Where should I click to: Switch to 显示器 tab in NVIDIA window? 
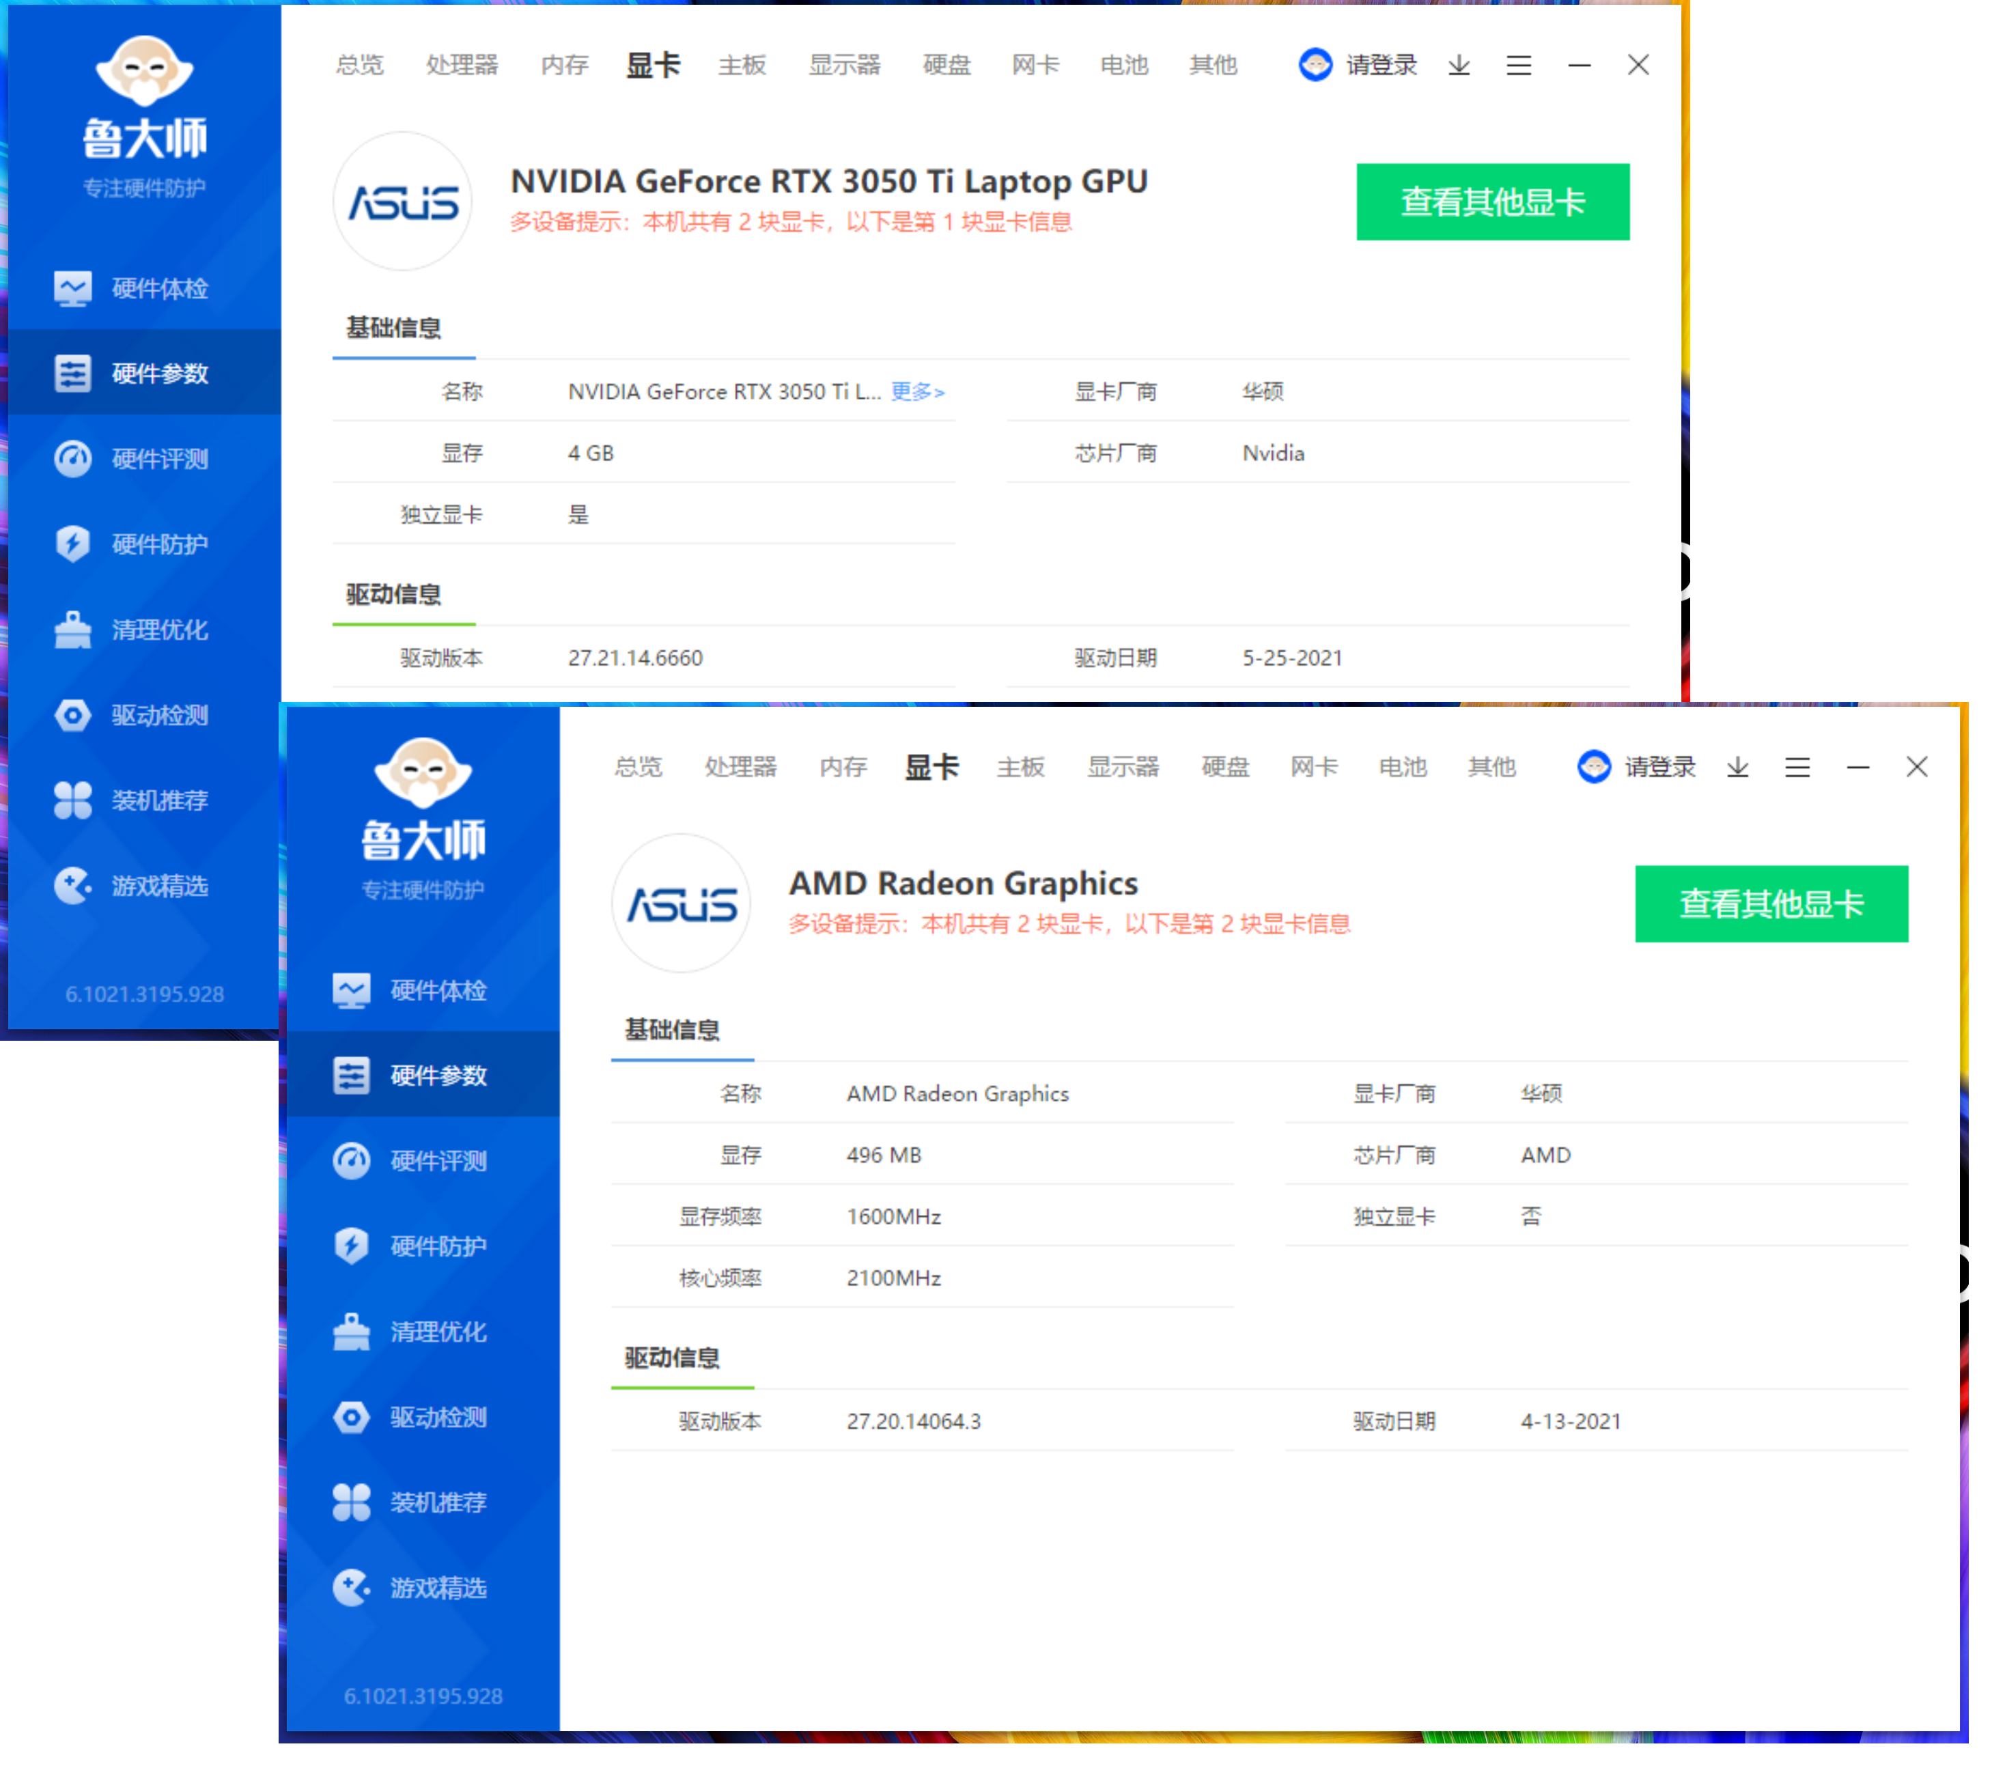(845, 65)
